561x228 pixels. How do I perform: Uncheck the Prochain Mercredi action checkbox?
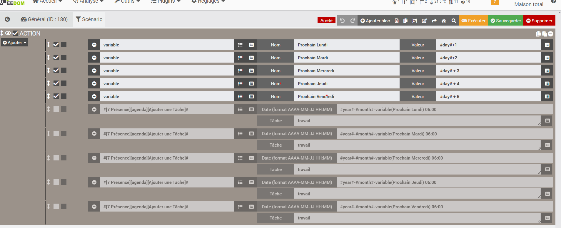point(56,71)
